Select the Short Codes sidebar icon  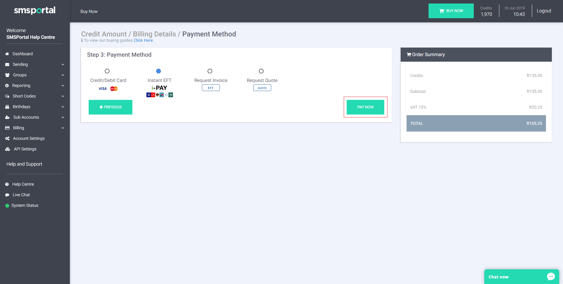pyautogui.click(x=7, y=96)
